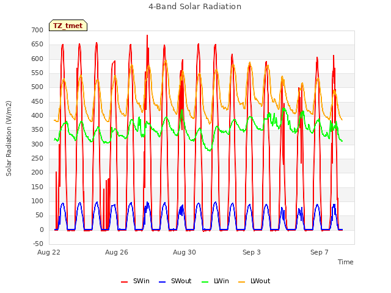Select the LWout legend label
Viewport: 391px width, 293px height.
pyautogui.click(x=260, y=281)
